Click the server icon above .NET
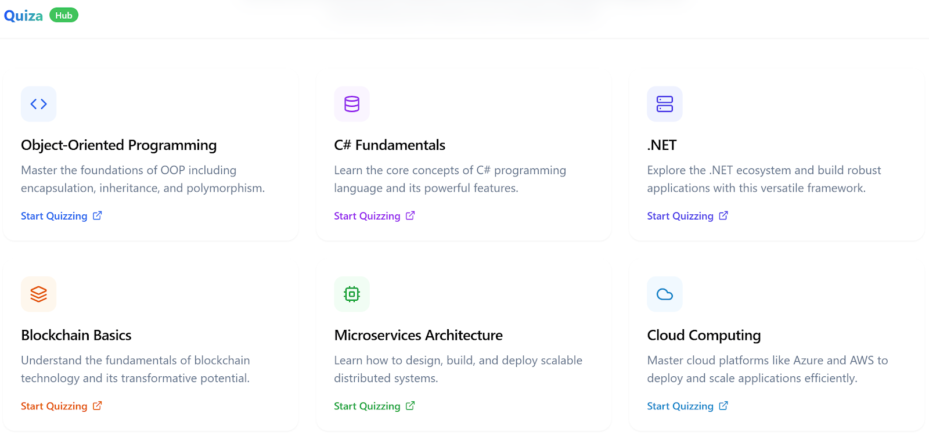Image resolution: width=929 pixels, height=439 pixels. click(x=665, y=104)
